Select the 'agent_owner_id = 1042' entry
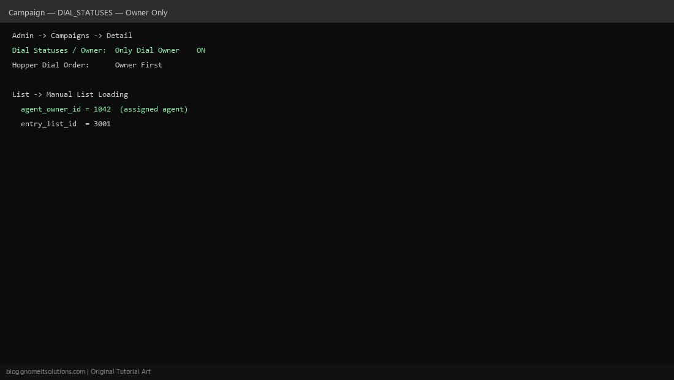 [x=66, y=109]
